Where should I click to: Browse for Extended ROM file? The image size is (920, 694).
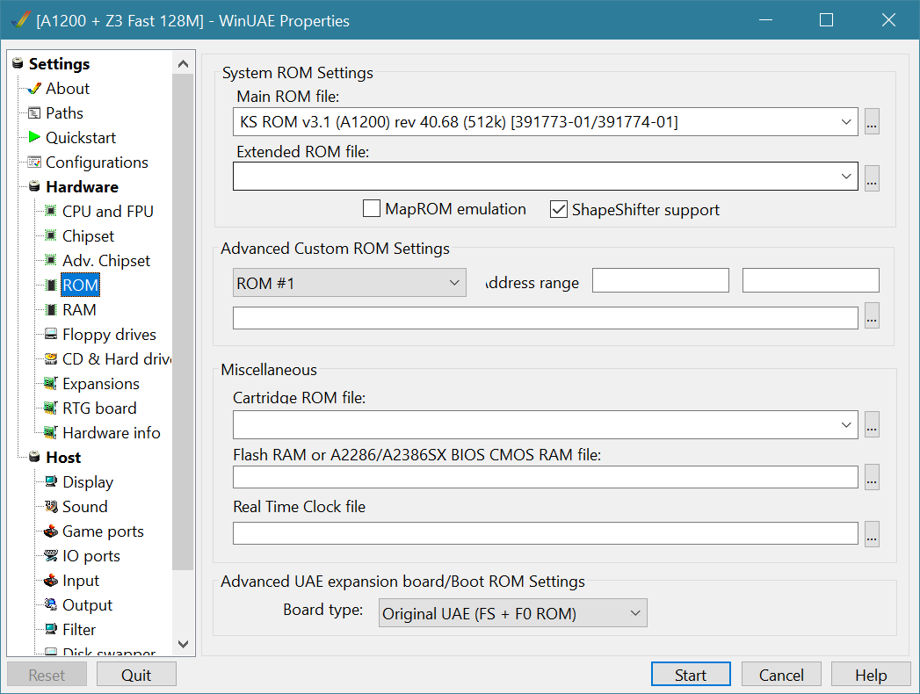click(872, 178)
